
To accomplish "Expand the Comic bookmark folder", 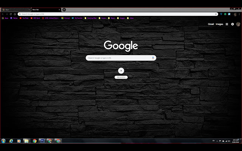I will [x=102, y=18].
